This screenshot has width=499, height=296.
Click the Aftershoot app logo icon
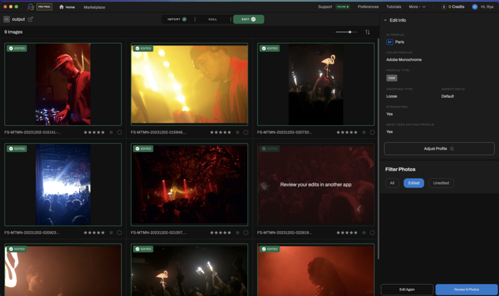(x=31, y=7)
